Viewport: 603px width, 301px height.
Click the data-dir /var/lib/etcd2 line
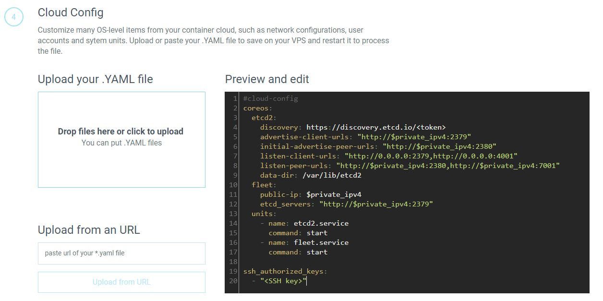pos(311,175)
